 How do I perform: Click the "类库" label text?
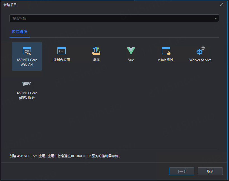(96, 60)
